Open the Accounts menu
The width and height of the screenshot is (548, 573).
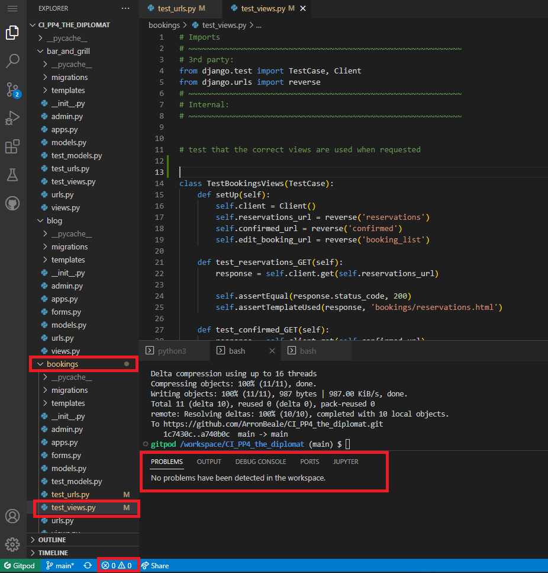pyautogui.click(x=12, y=516)
